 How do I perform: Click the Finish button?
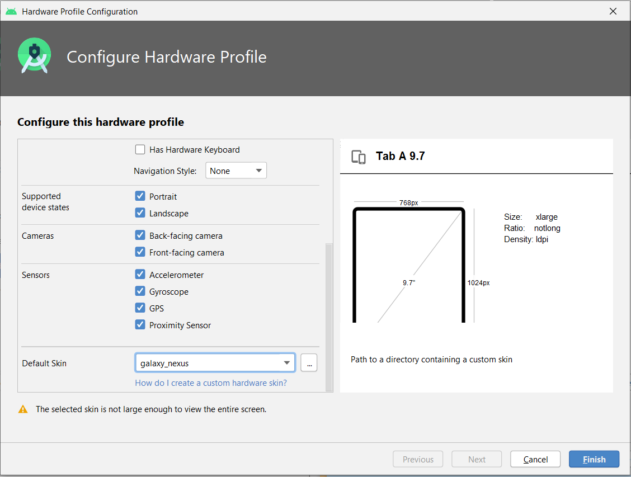594,459
